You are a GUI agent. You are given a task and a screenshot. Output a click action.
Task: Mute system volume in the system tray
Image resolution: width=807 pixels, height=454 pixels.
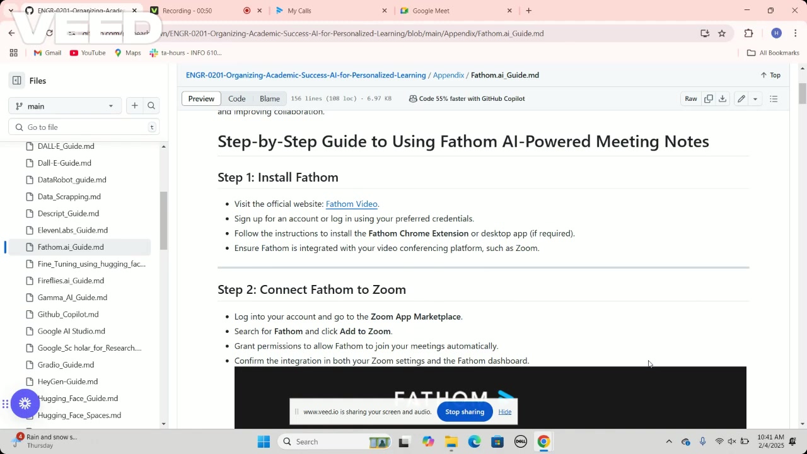(x=732, y=441)
